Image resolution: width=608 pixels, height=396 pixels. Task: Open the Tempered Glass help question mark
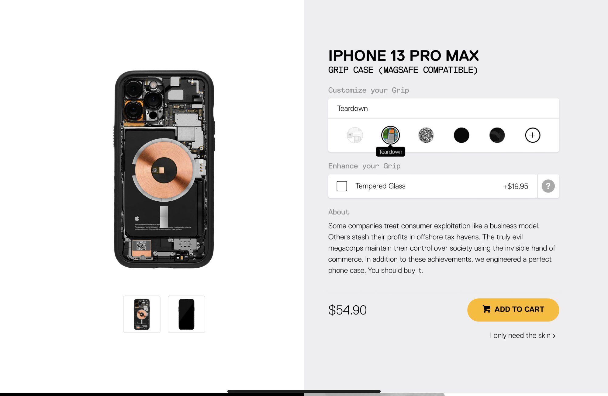(548, 186)
